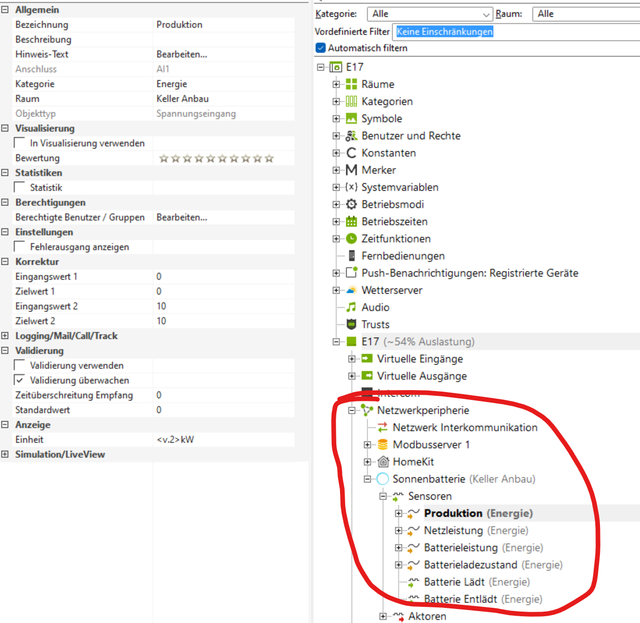
Task: Select the HomeKit house icon
Action: (x=383, y=462)
